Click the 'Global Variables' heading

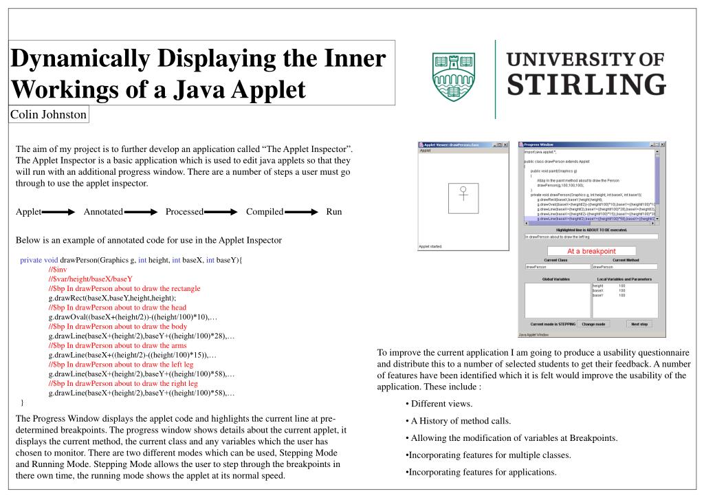[555, 279]
